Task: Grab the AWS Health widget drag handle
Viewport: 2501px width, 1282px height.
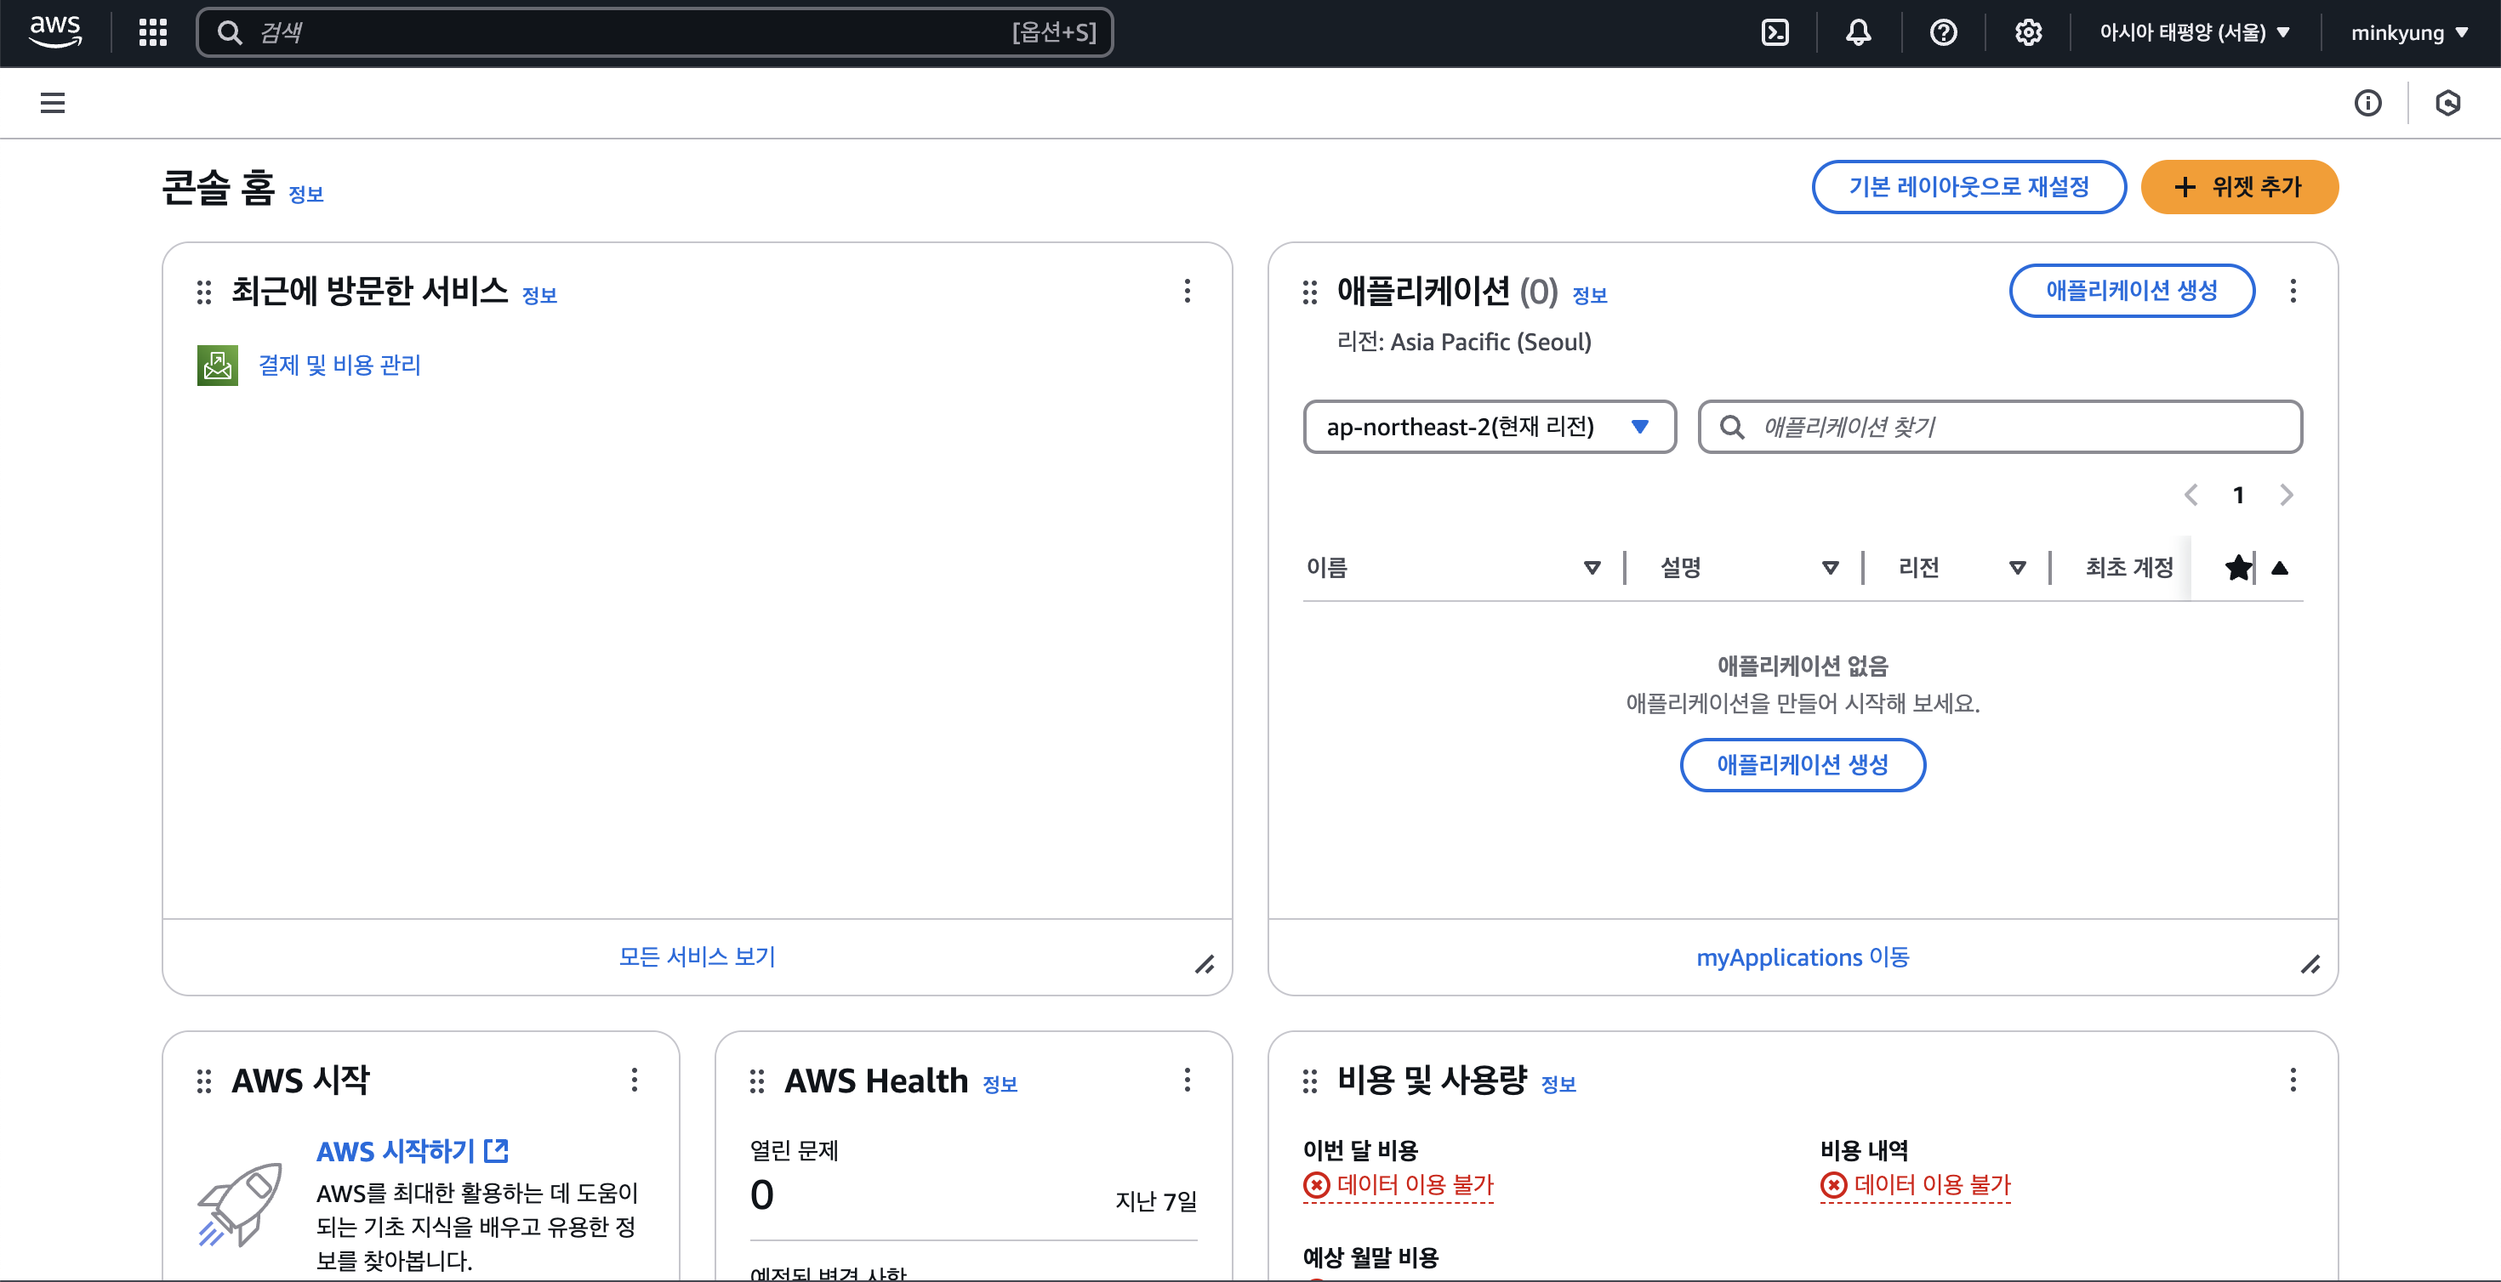Action: 757,1081
